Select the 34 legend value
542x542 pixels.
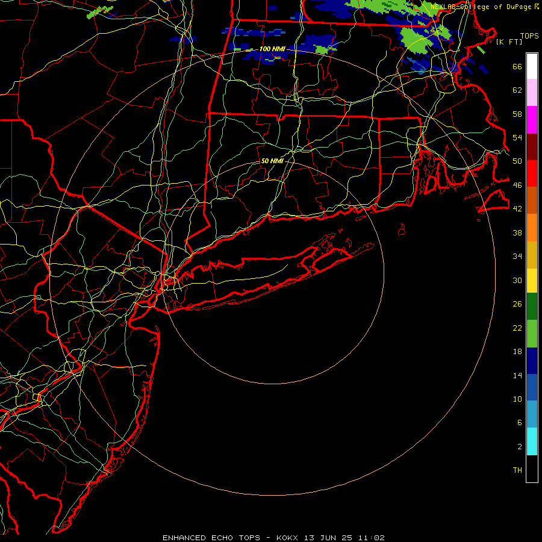pos(517,257)
